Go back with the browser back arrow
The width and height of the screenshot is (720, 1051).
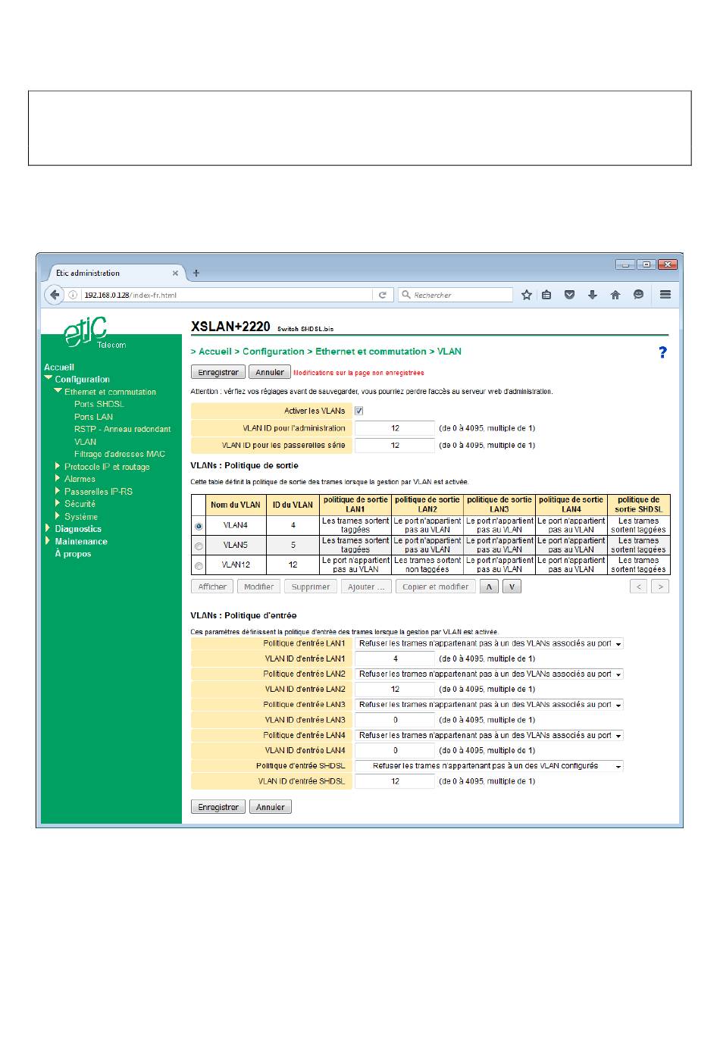(x=55, y=295)
